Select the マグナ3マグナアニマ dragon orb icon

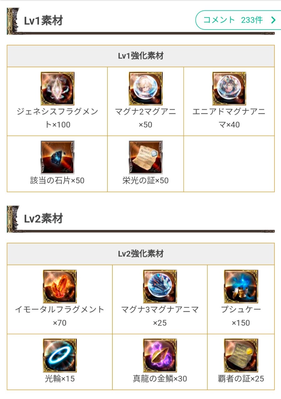click(160, 287)
